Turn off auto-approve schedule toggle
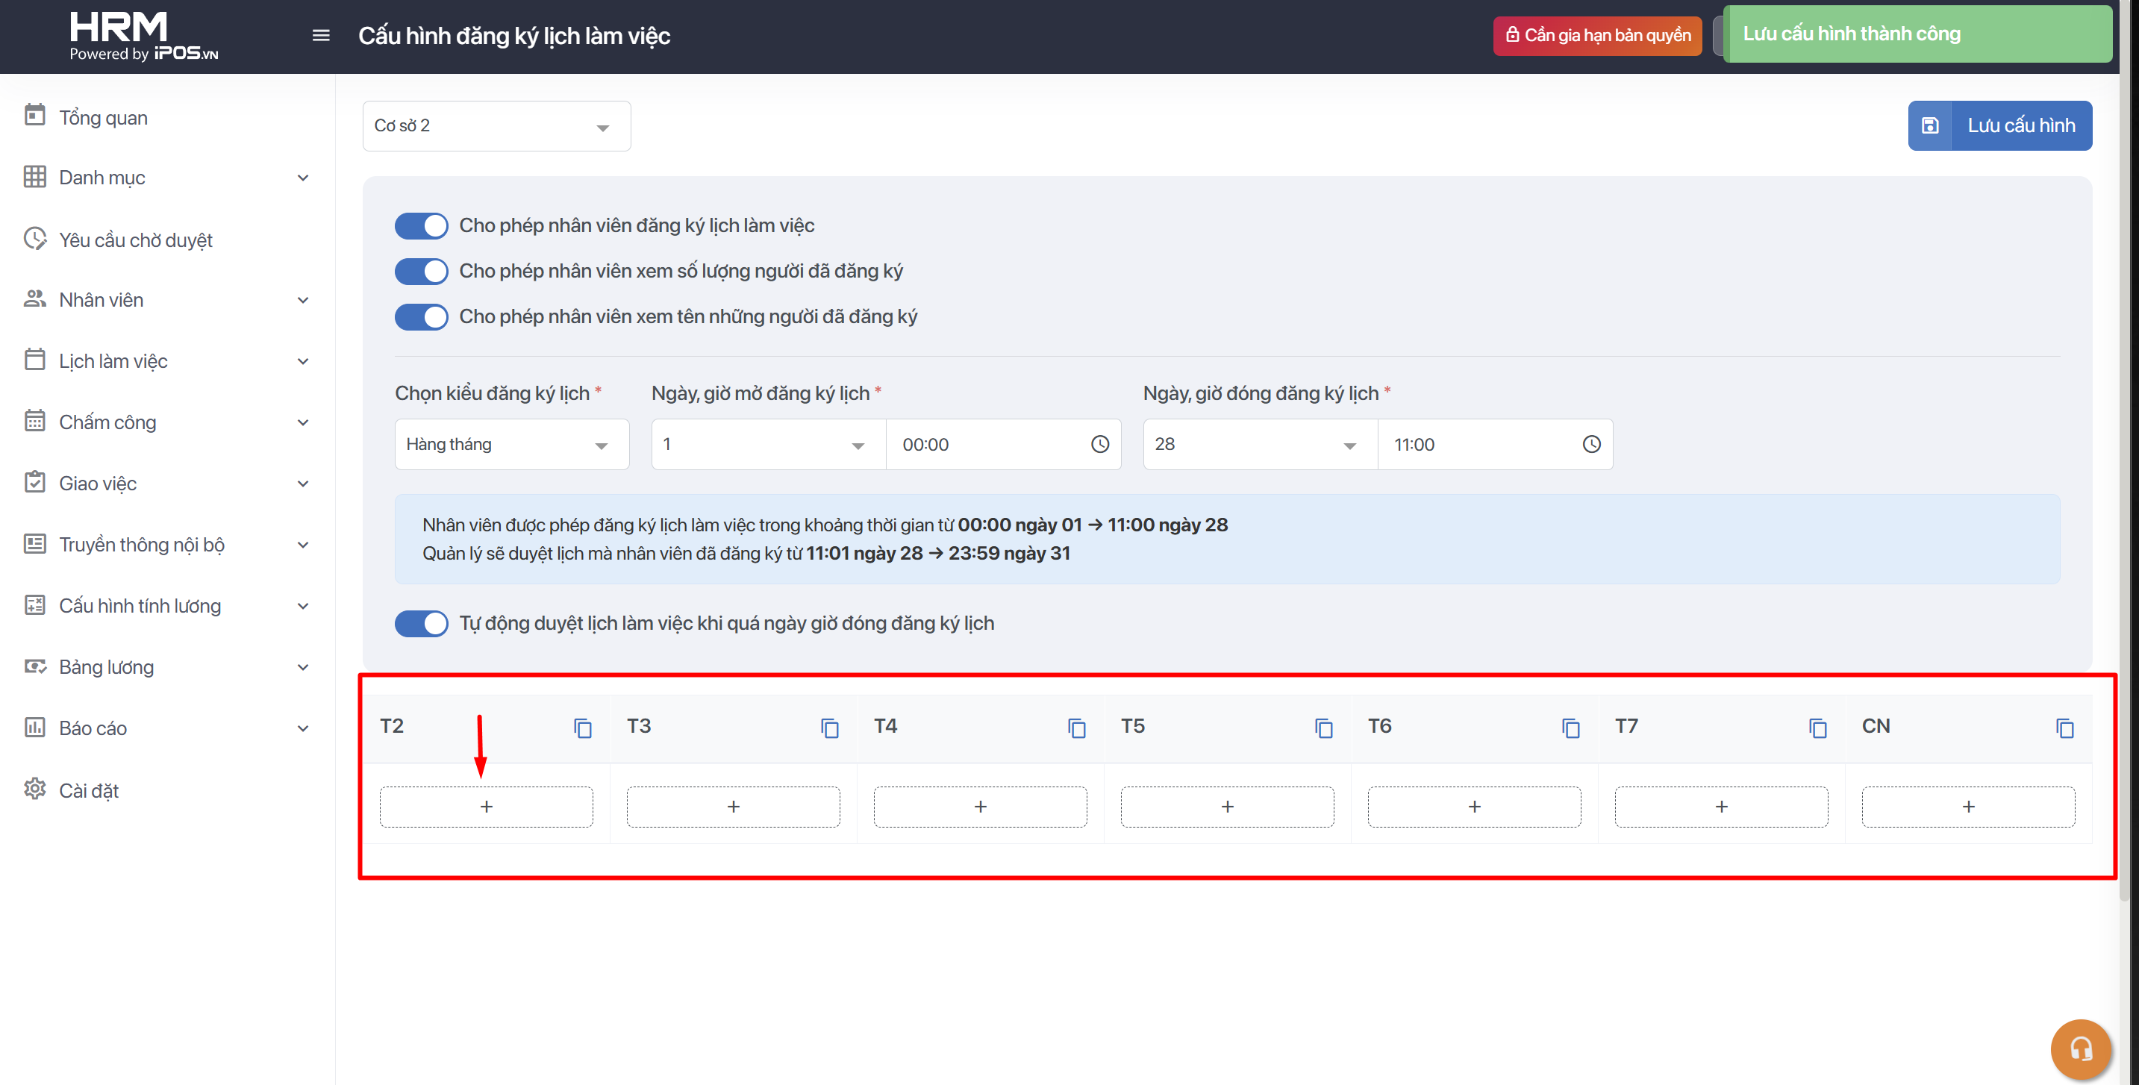The image size is (2139, 1085). coord(421,623)
